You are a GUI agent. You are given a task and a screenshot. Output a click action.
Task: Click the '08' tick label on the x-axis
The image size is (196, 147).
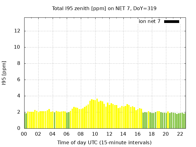(81, 134)
